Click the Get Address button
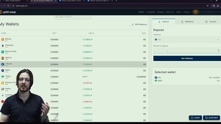This screenshot has height=124, width=221. 187,58
